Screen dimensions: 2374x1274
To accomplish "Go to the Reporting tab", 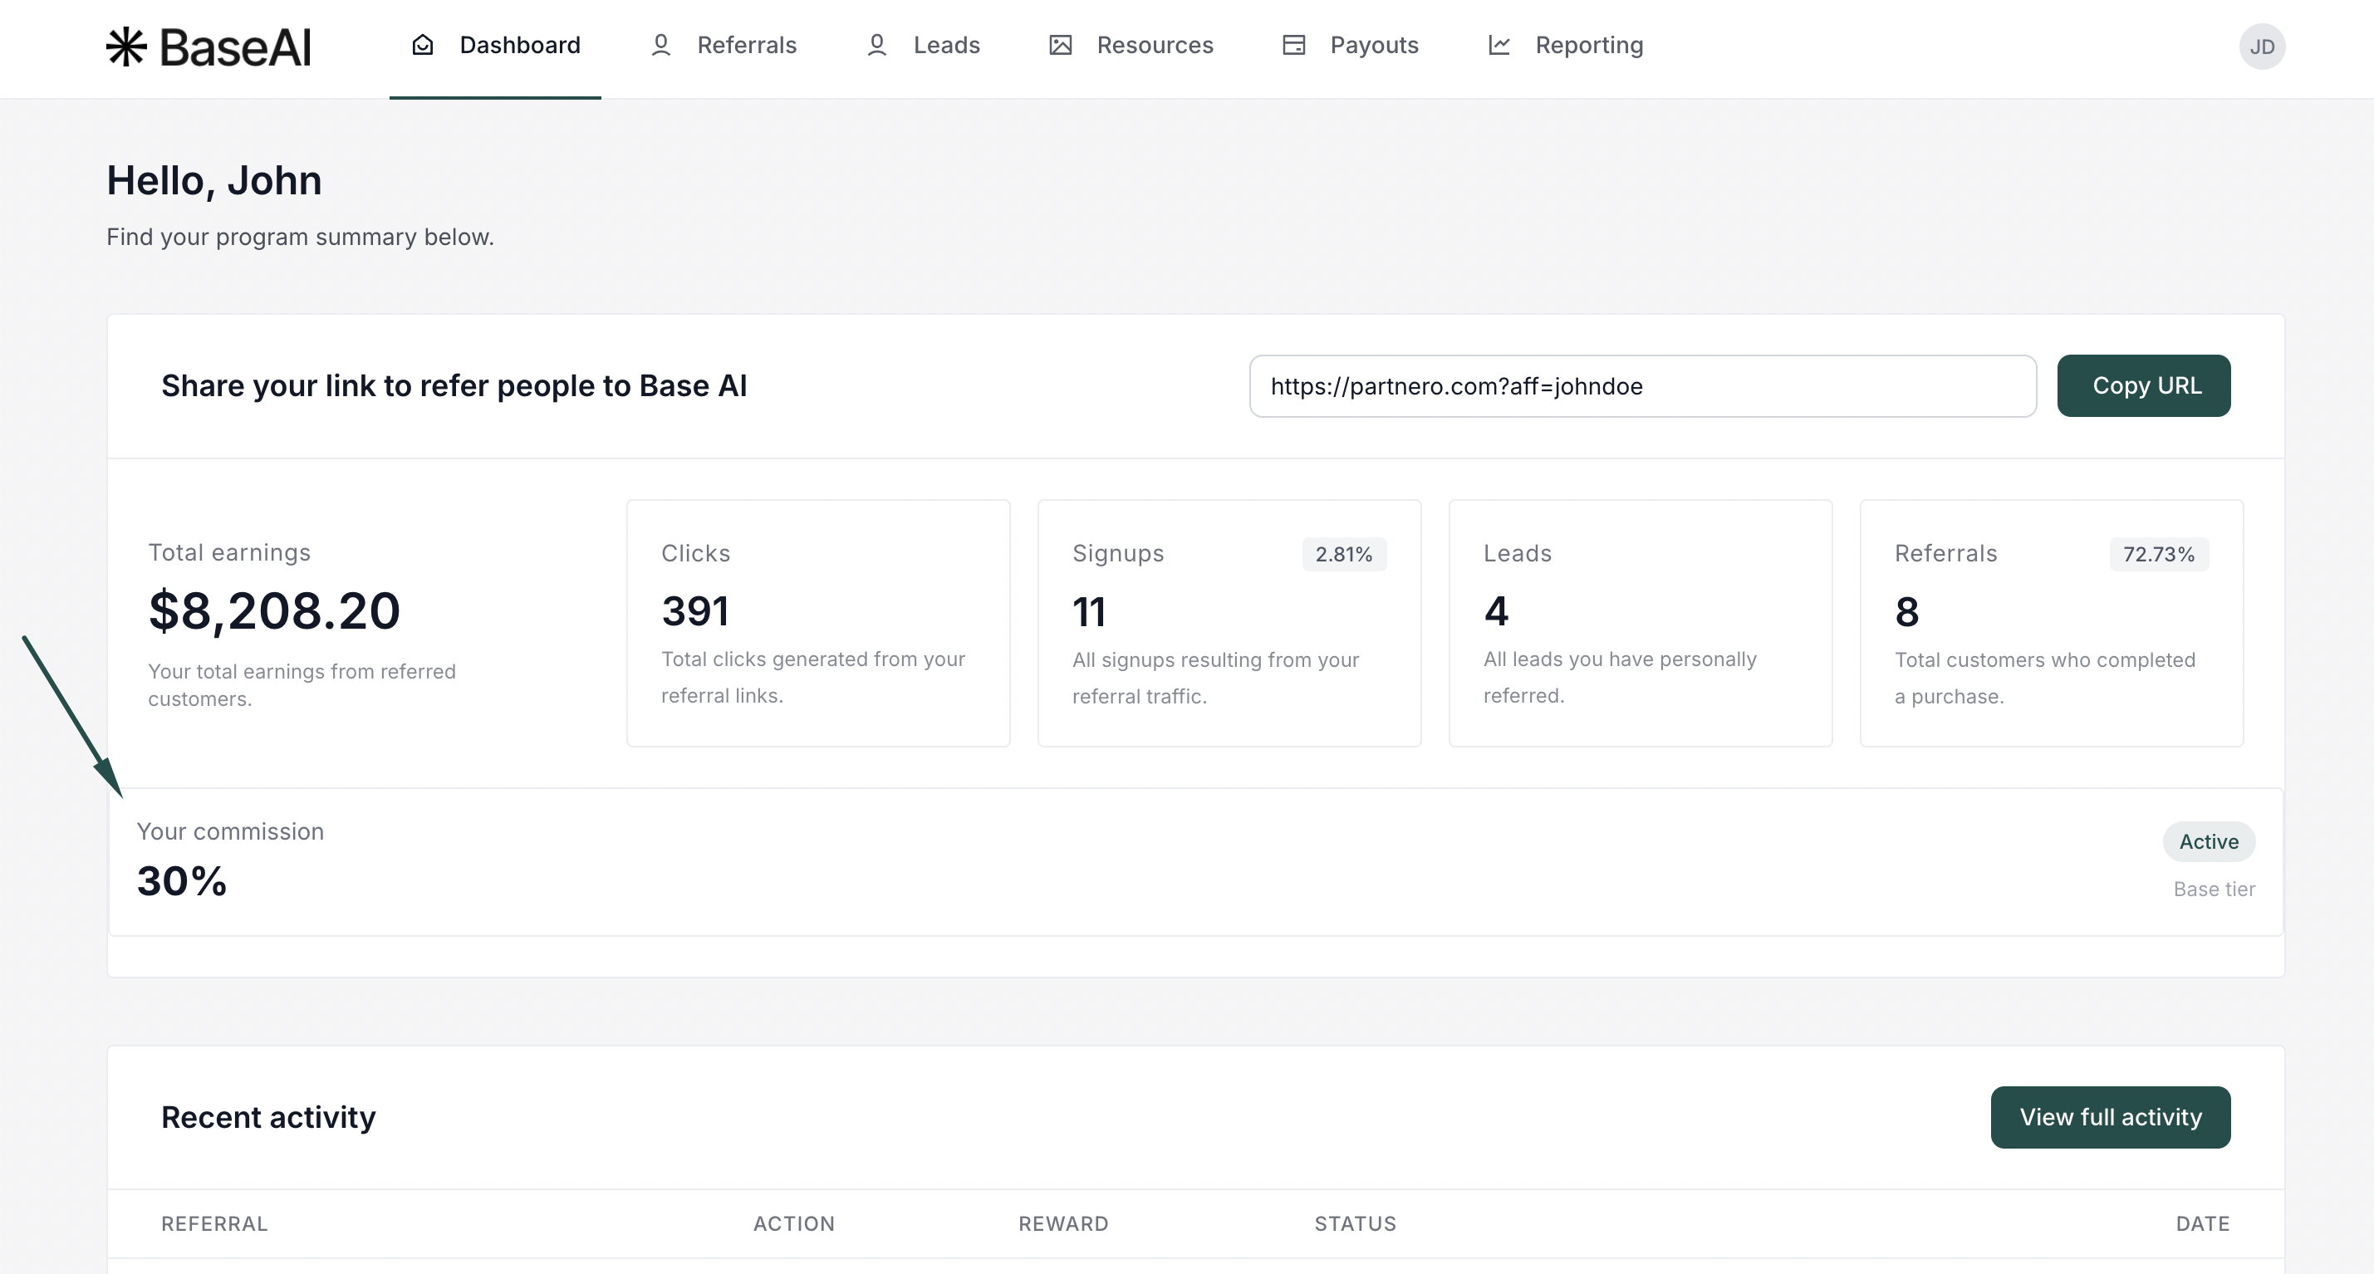I will tap(1588, 45).
